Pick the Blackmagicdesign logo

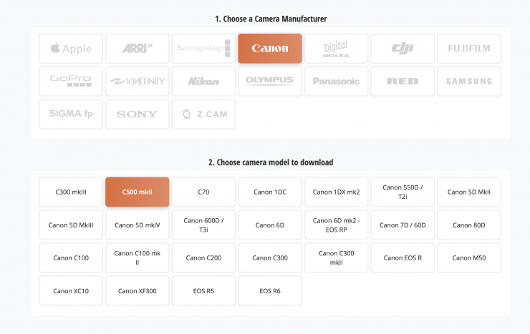point(203,49)
